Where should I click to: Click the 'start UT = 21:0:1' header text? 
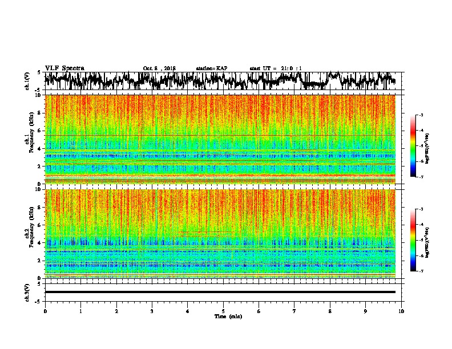tap(276, 68)
